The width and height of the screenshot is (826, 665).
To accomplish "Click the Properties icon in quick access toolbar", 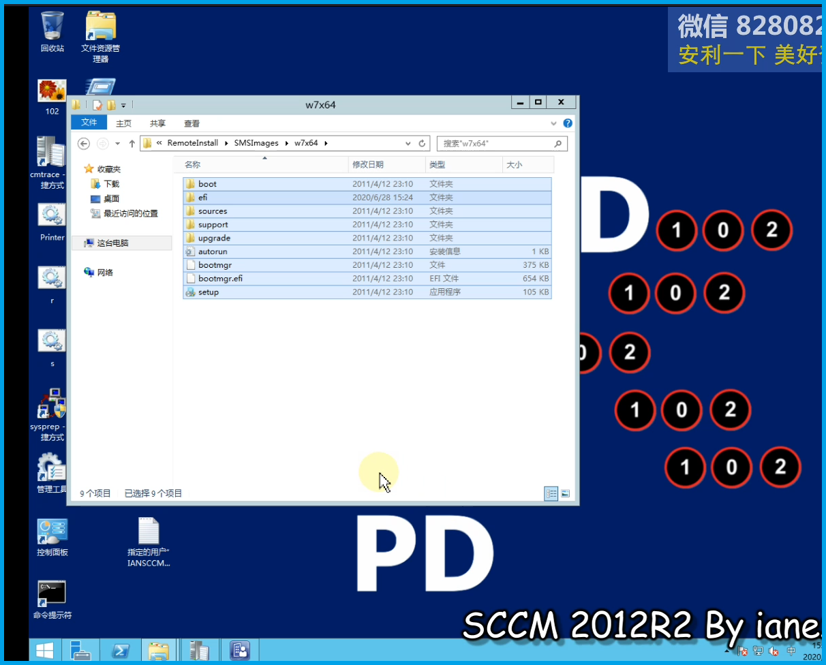I will (x=97, y=105).
